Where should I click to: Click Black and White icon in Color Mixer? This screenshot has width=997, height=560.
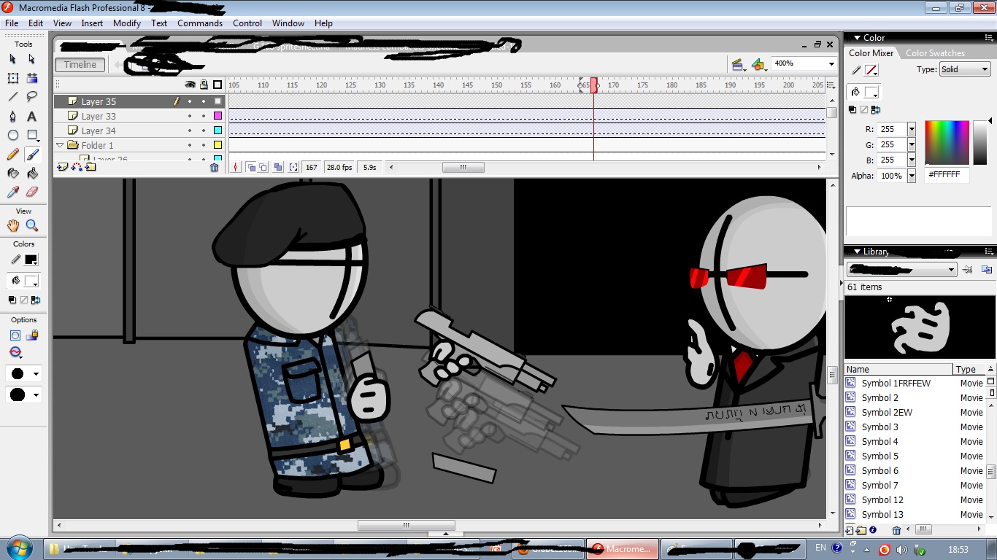click(852, 110)
